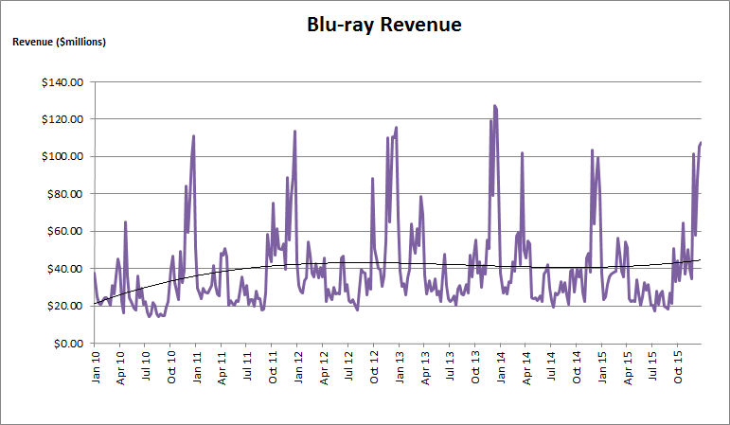The width and height of the screenshot is (730, 425).
Task: Click the Jul 13 date label
Action: click(x=450, y=366)
